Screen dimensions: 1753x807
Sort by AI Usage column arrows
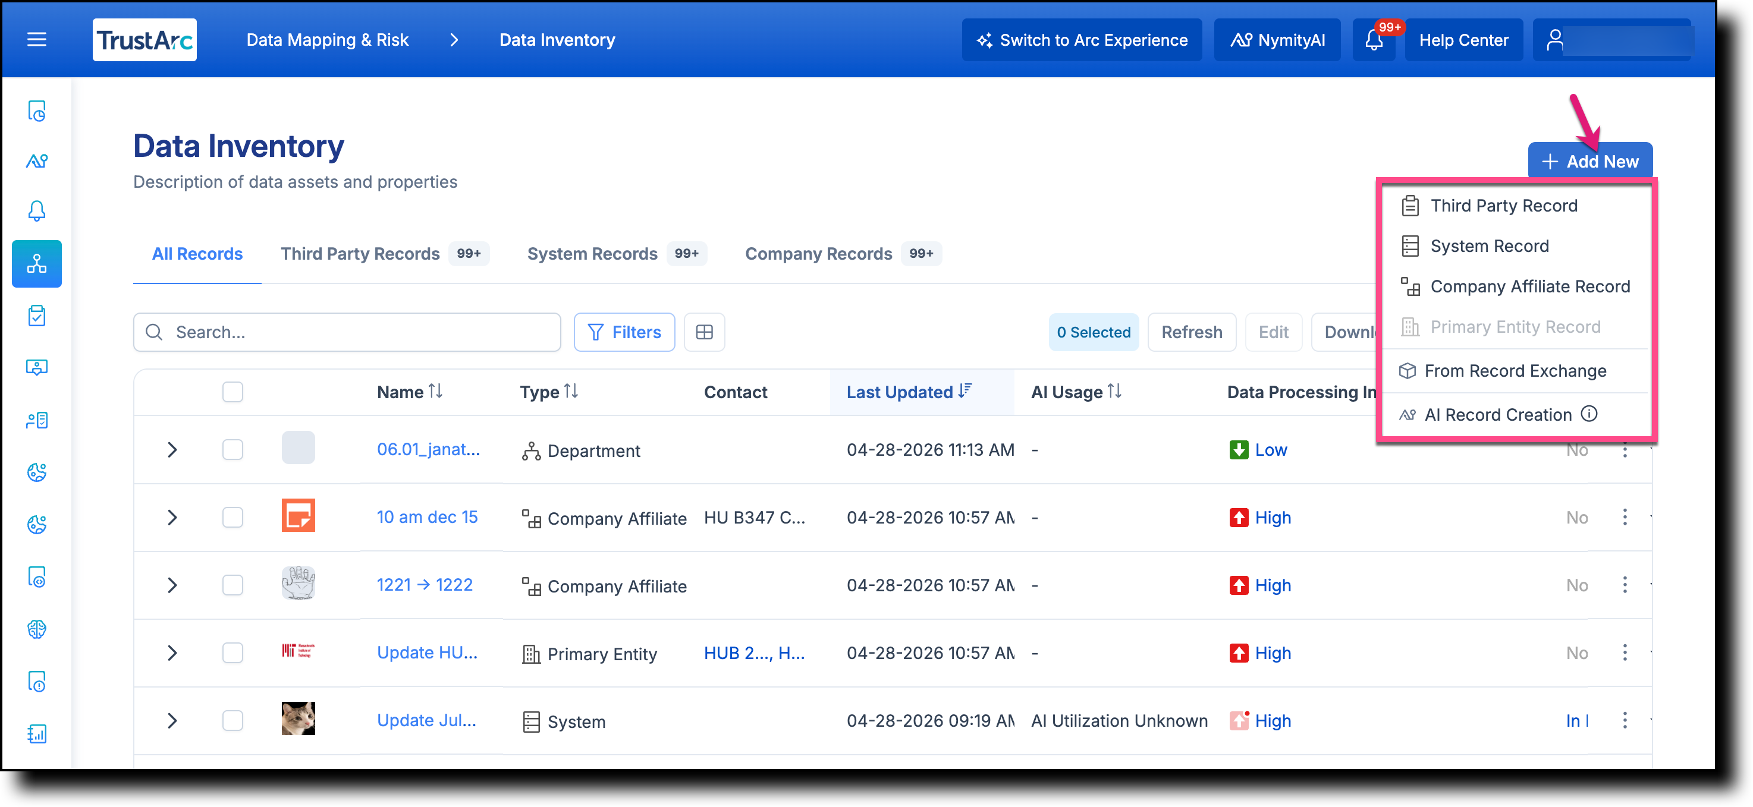(x=1115, y=392)
